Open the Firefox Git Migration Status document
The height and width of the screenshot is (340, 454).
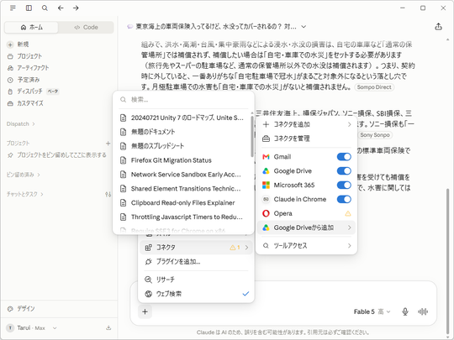182,160
